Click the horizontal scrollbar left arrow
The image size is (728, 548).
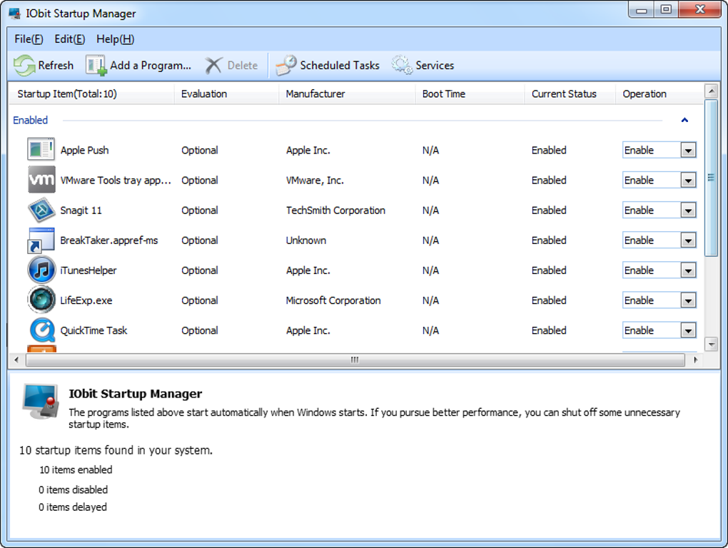(x=16, y=360)
